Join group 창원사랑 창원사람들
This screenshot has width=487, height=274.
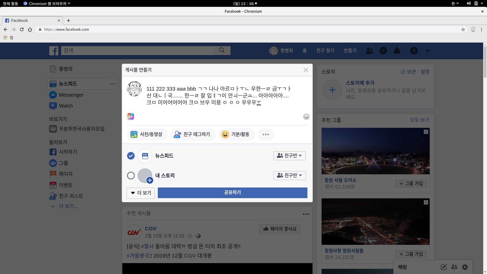click(x=411, y=254)
